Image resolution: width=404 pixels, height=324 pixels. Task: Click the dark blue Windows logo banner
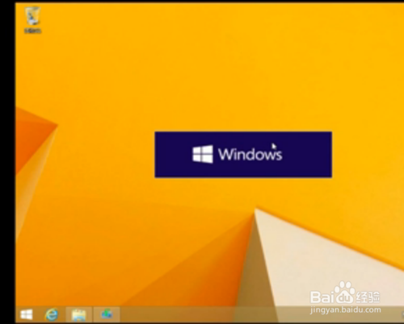point(243,155)
